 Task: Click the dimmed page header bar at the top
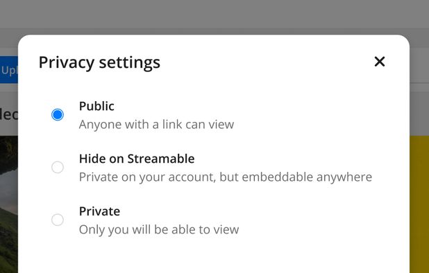click(x=214, y=14)
